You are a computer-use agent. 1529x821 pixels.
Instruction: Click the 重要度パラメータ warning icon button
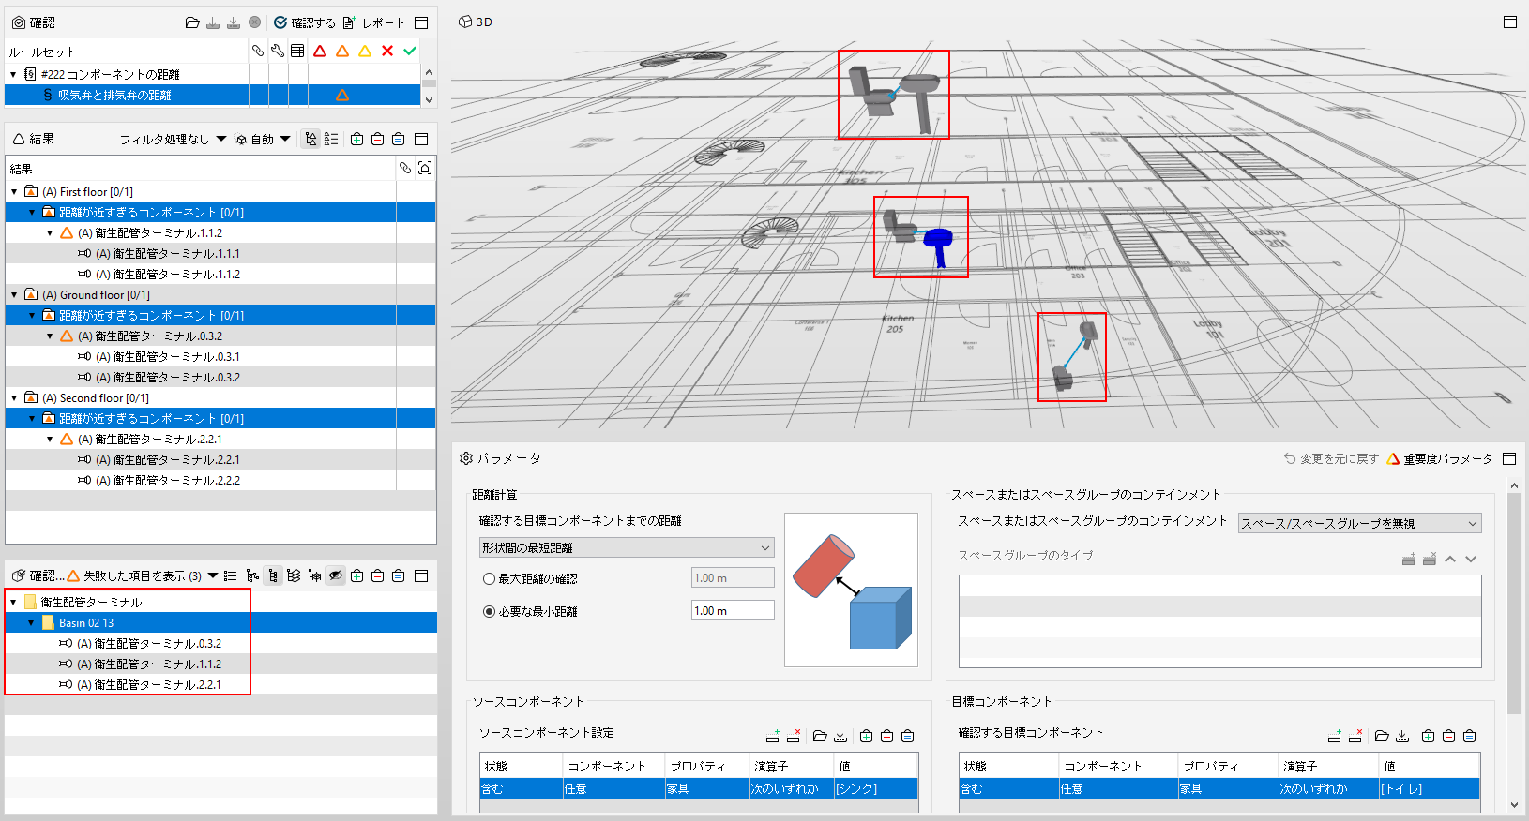(1439, 458)
